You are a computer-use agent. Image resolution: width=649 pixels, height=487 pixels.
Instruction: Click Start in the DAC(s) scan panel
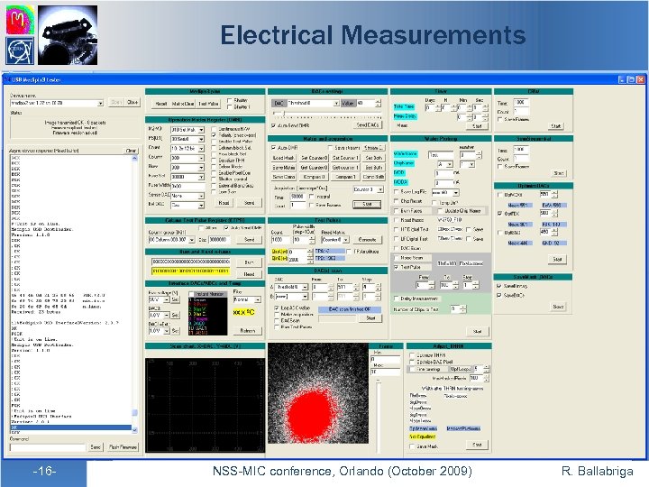(370, 318)
